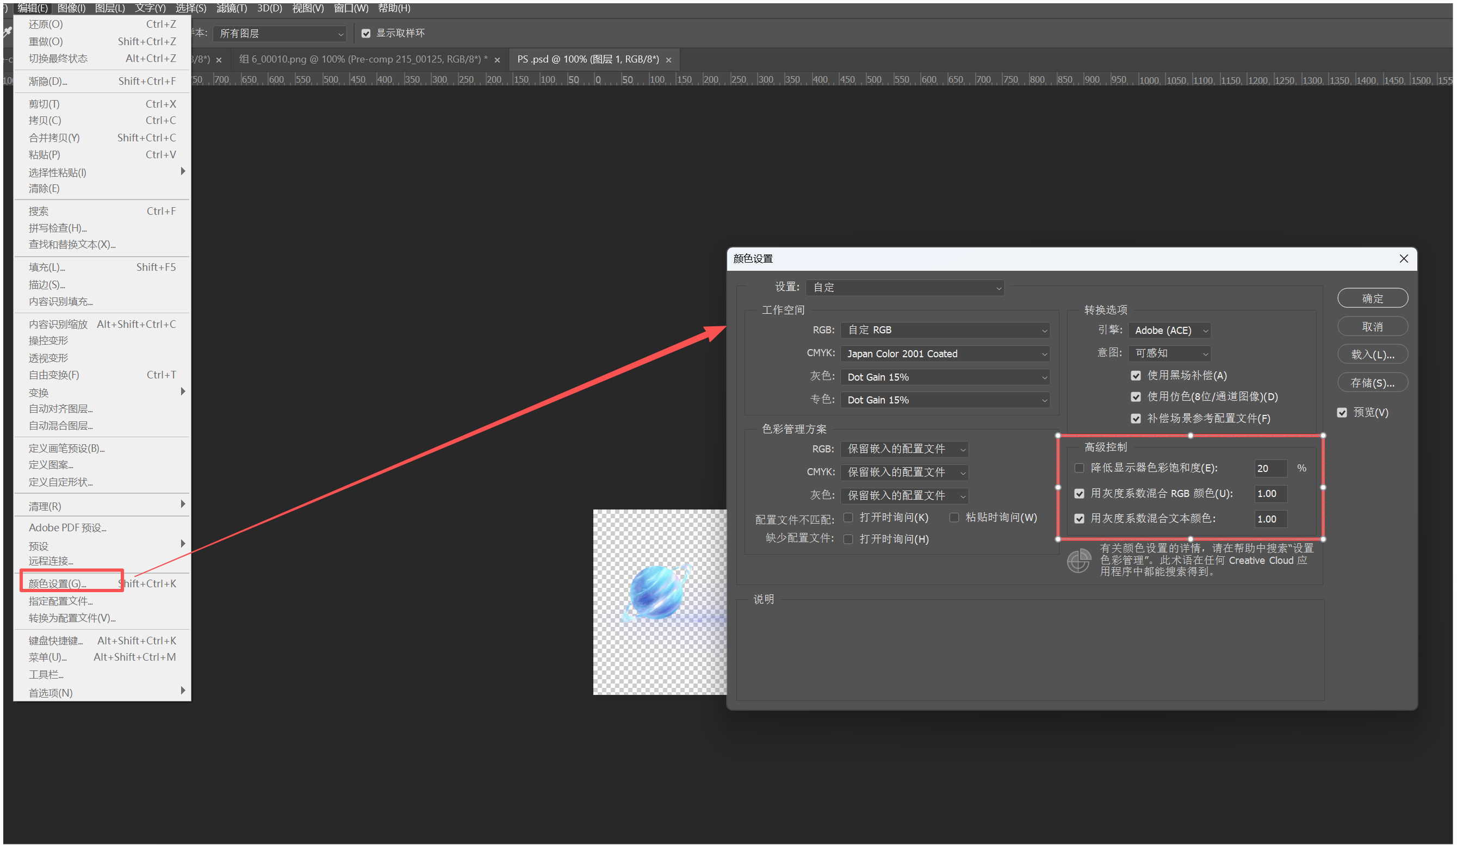
Task: Click the color wheel info icon in dialog
Action: point(1078,560)
